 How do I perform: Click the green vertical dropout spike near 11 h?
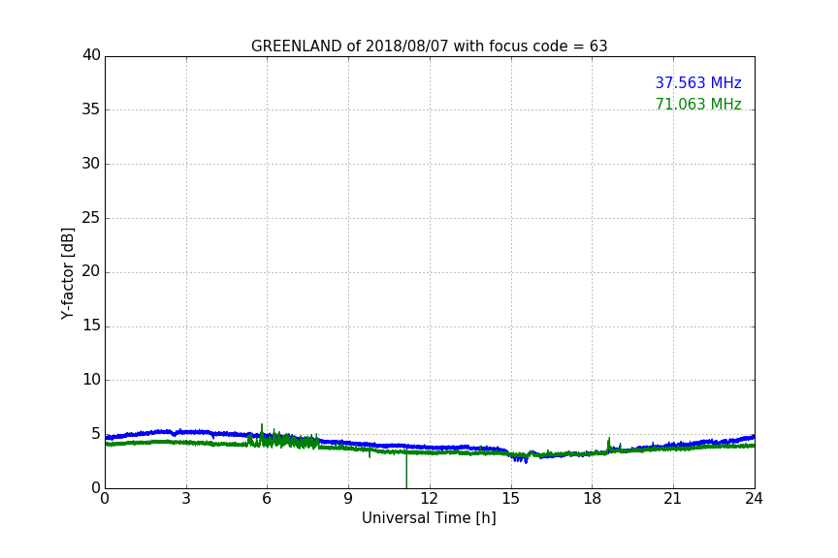pos(406,470)
